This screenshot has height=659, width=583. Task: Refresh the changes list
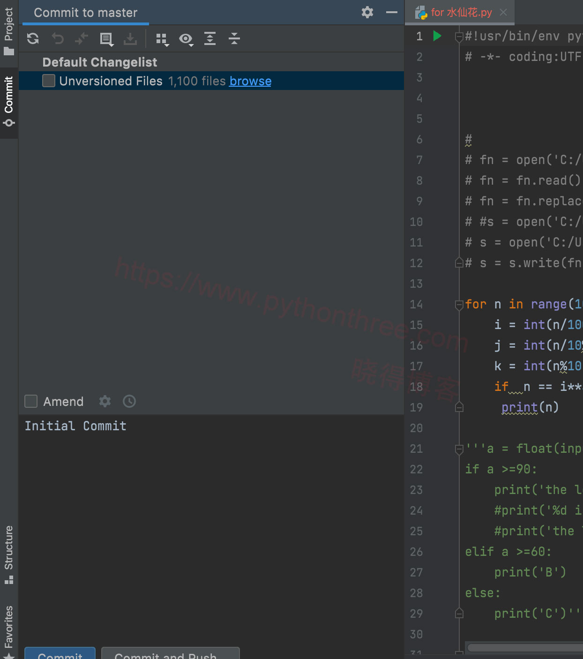coord(33,38)
